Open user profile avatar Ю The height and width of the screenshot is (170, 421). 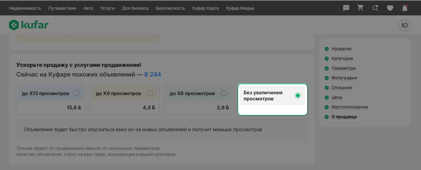[x=404, y=25]
